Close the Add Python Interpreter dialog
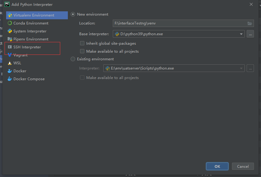The height and width of the screenshot is (177, 261). pos(251,4)
